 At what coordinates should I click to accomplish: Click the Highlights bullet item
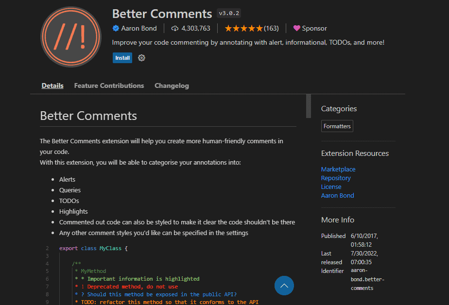click(73, 211)
